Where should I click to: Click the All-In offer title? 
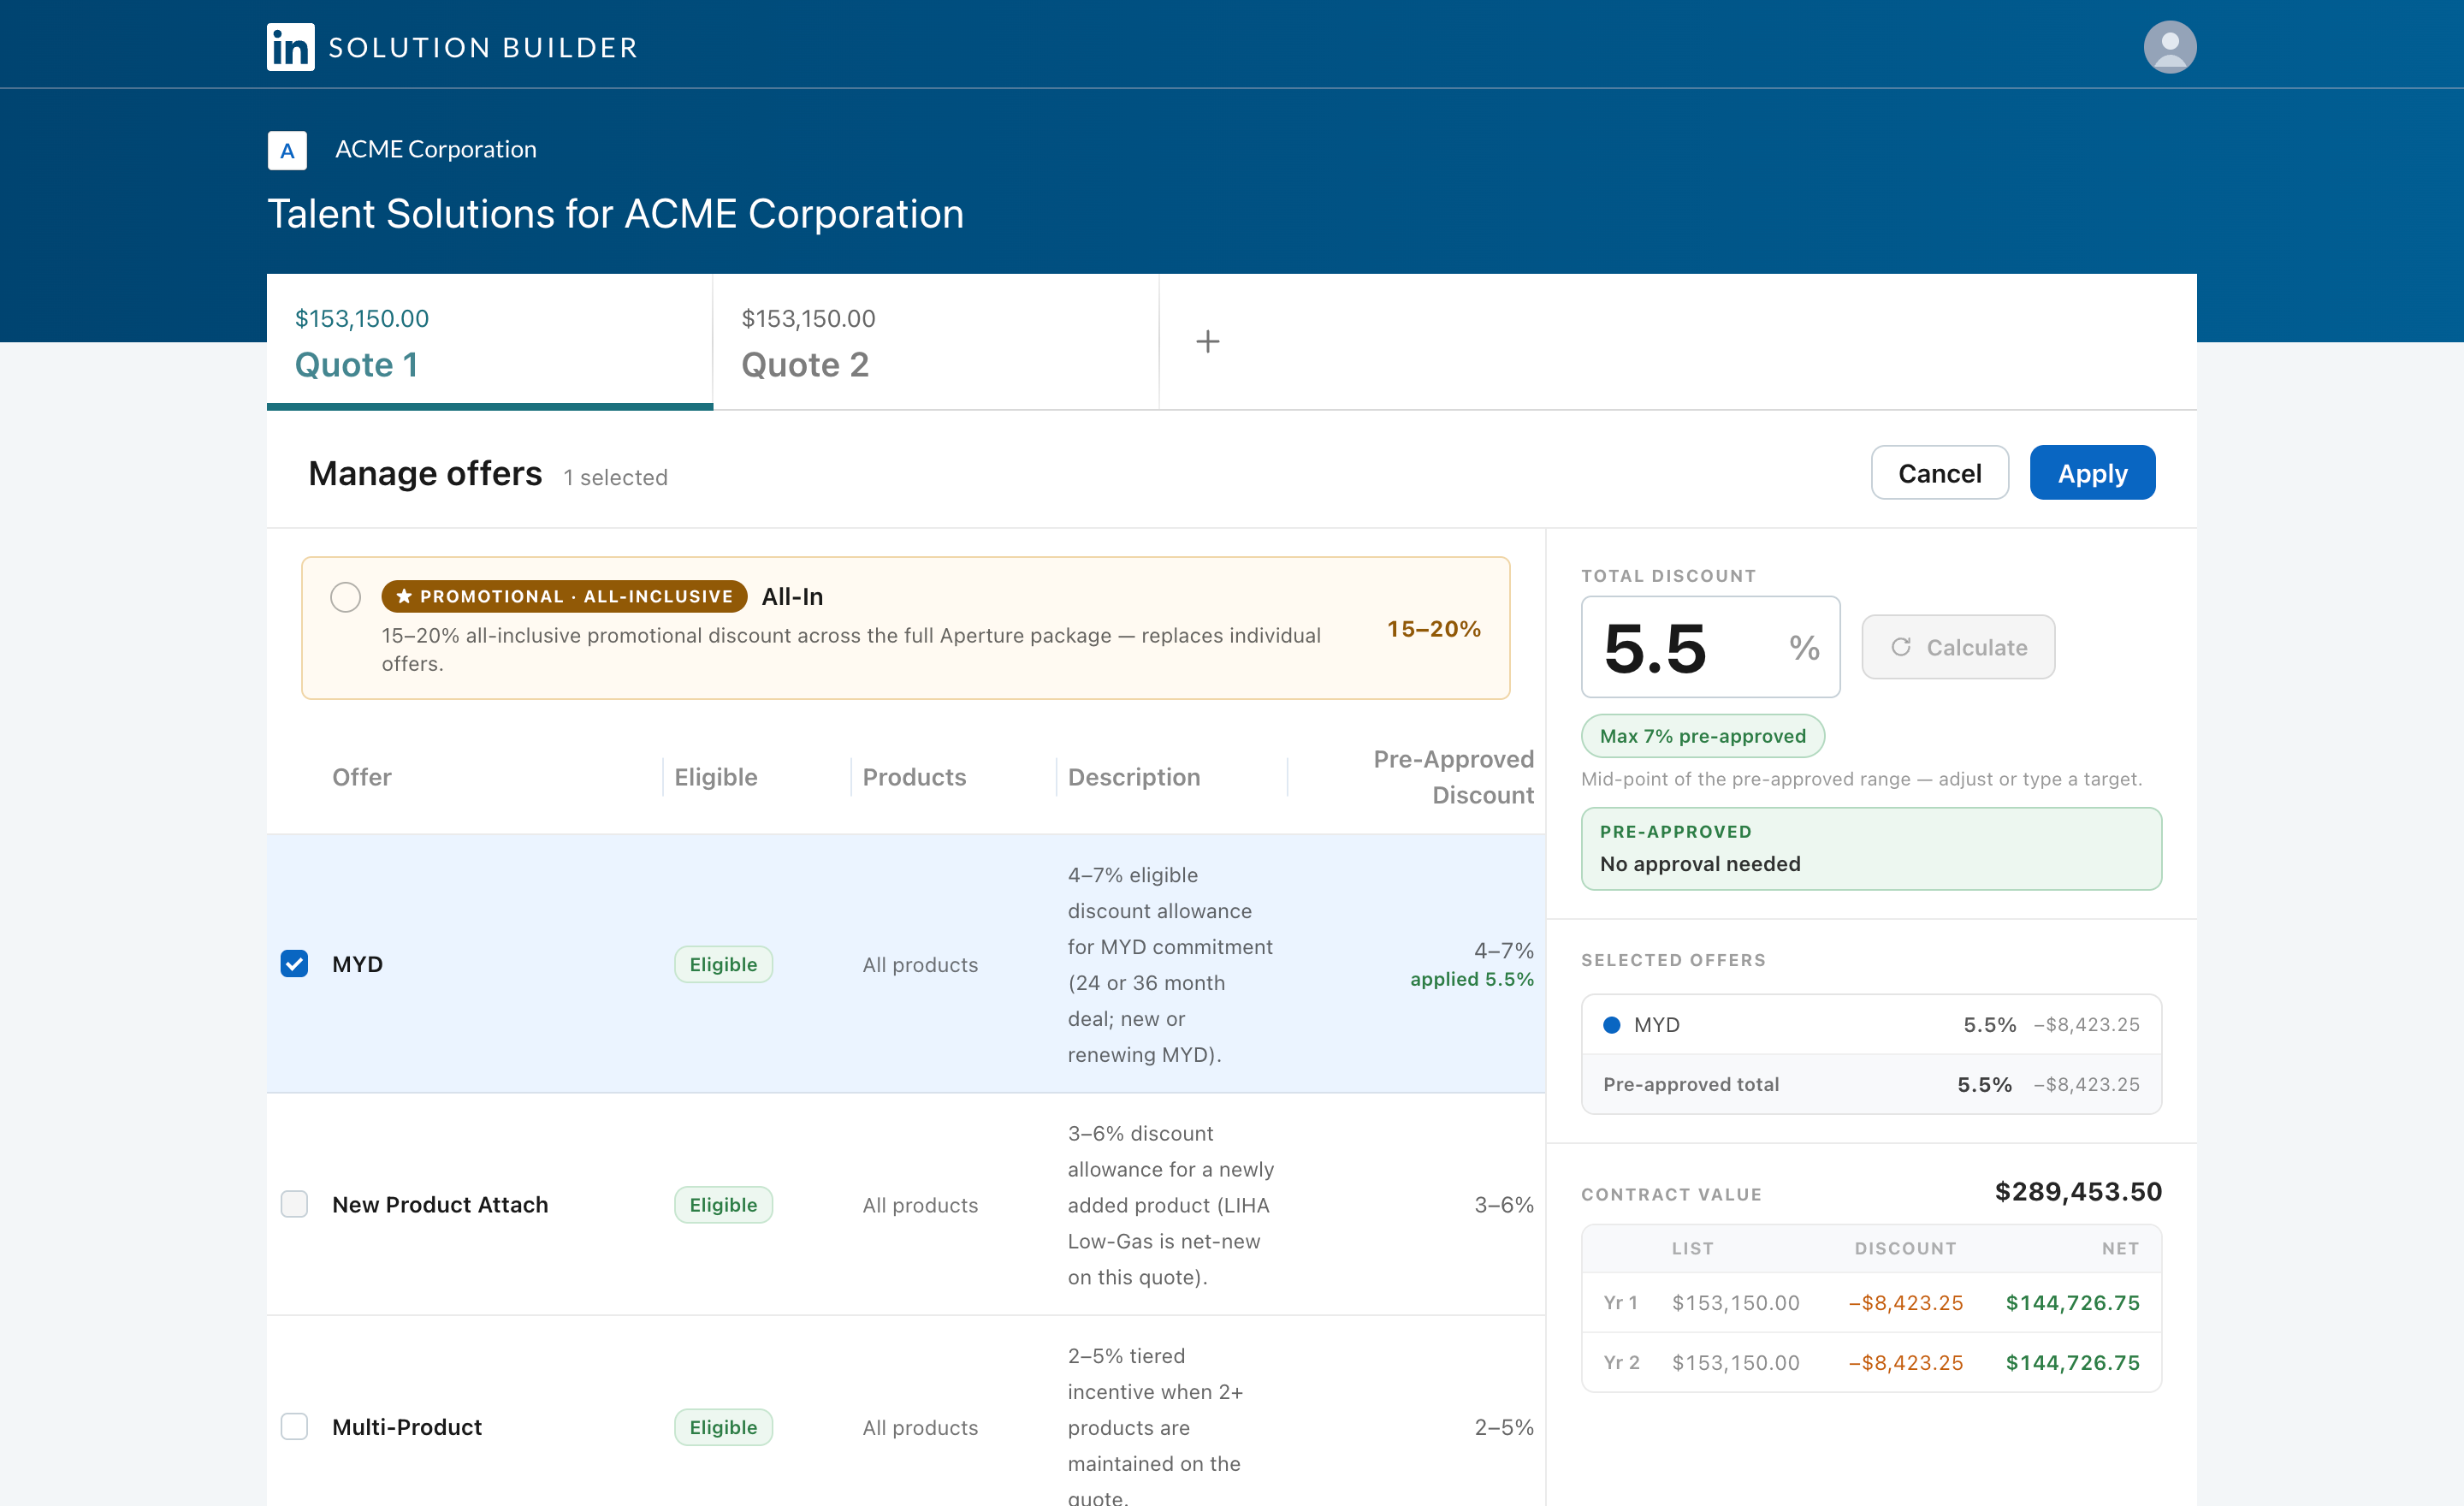792,596
